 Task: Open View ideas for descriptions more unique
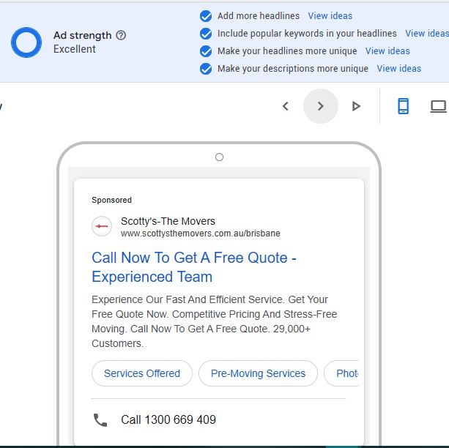pyautogui.click(x=399, y=69)
